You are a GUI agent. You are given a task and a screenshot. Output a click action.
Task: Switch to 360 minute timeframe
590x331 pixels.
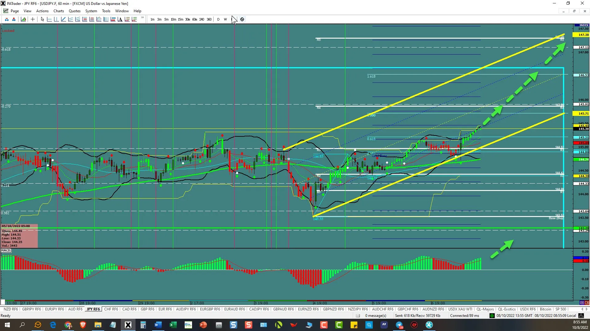pos(209,19)
